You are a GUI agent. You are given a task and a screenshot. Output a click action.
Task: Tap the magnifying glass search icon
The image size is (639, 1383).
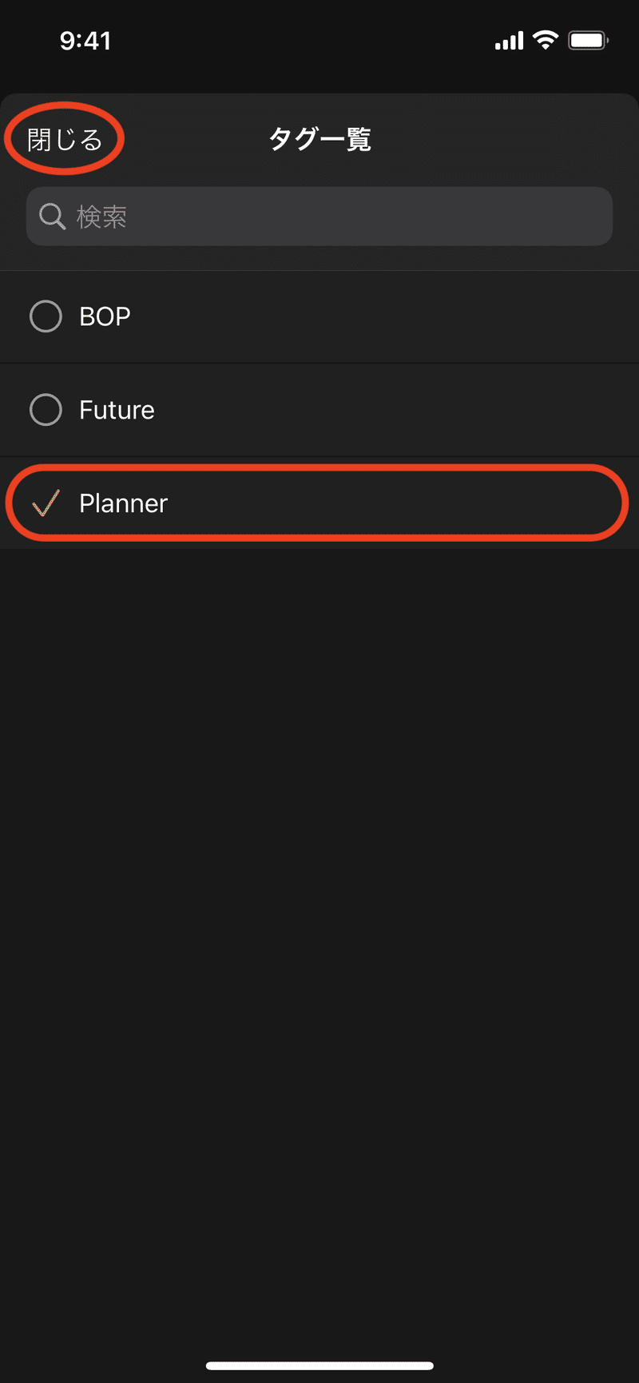(52, 217)
